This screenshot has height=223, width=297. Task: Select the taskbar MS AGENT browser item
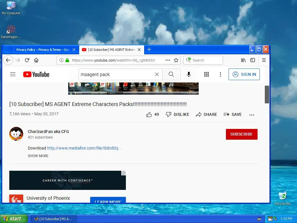click(54, 219)
